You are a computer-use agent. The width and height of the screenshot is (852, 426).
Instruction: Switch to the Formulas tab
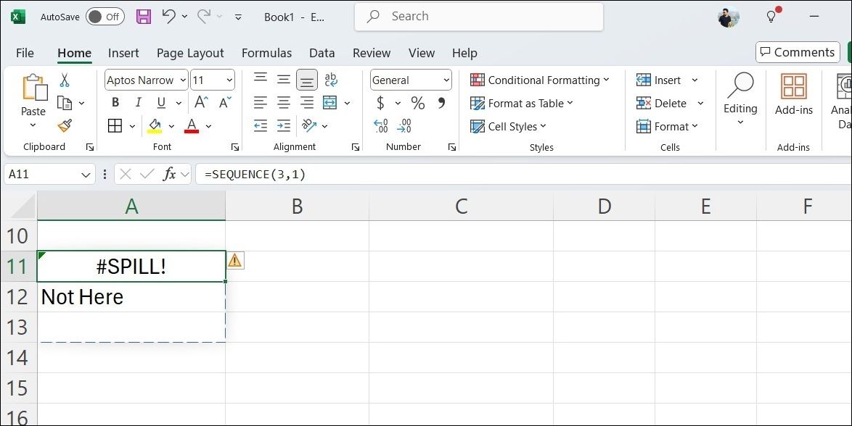[x=266, y=53]
